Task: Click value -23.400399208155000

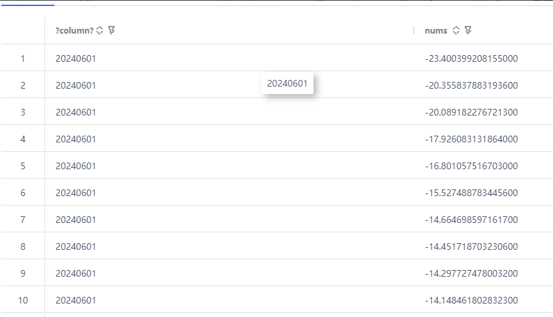Action: tap(471, 58)
